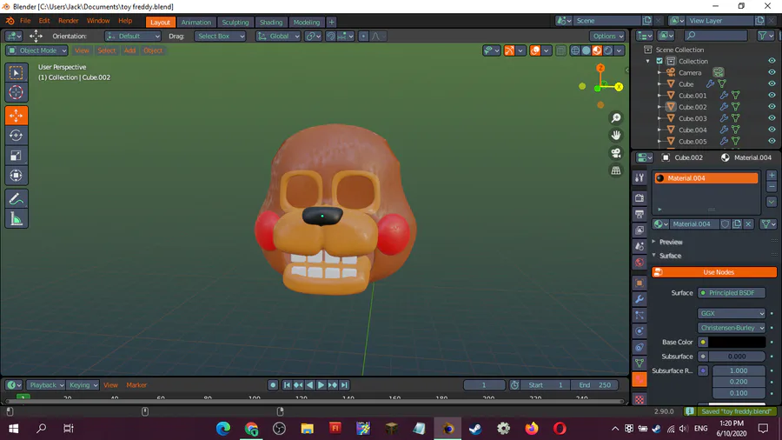This screenshot has width=782, height=440.
Task: Open the Object Data properties tab
Action: (x=640, y=363)
